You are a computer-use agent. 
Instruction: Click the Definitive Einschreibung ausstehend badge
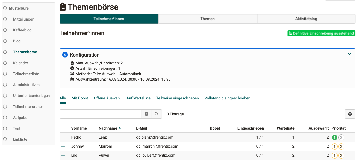tap(321, 33)
